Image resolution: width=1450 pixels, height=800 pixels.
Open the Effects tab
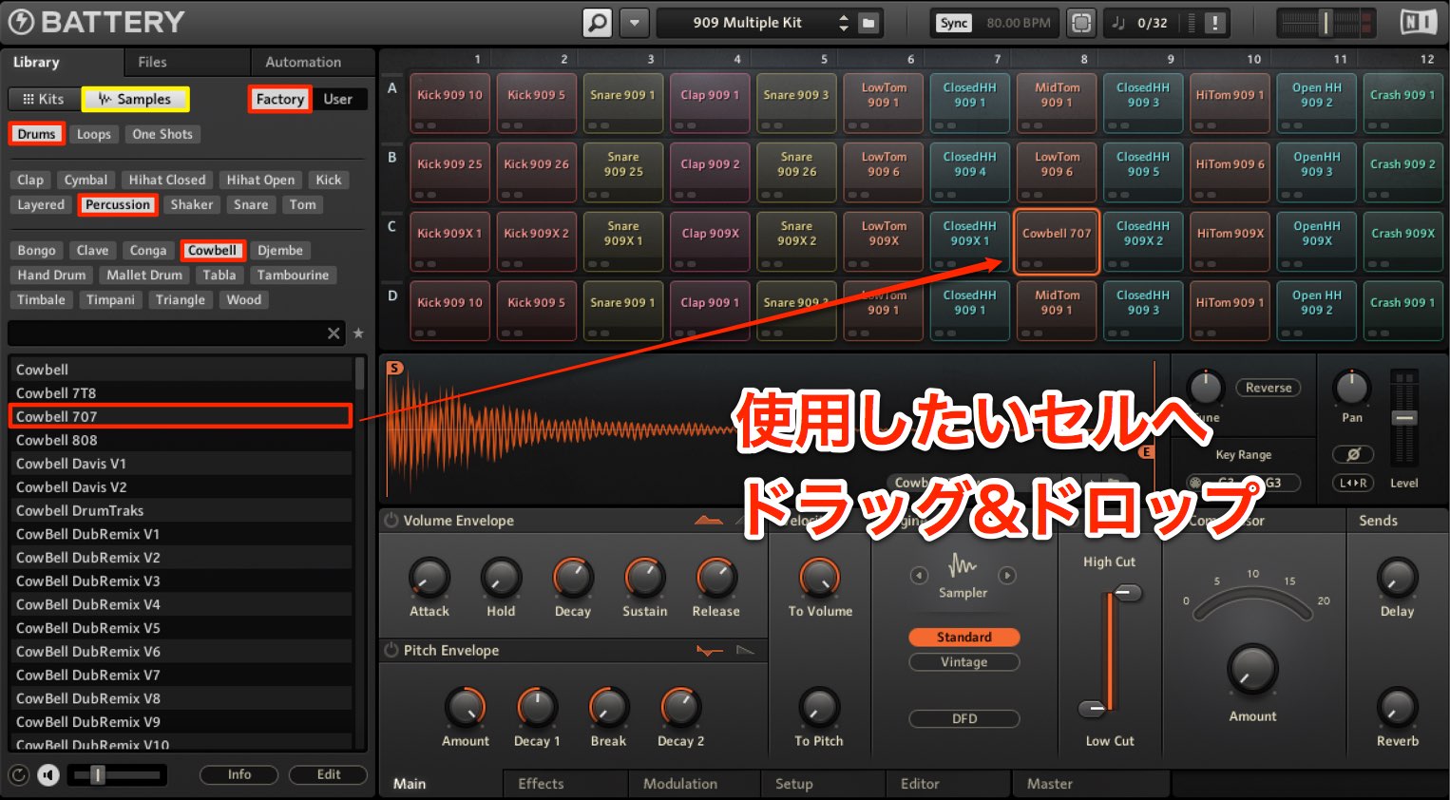541,784
